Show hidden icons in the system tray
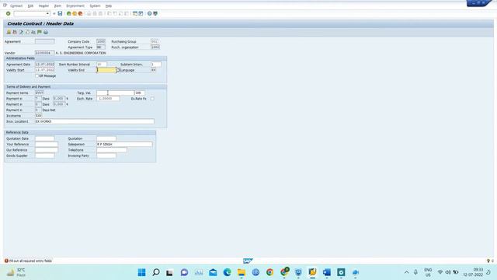This screenshot has width=497, height=280. pos(406,272)
